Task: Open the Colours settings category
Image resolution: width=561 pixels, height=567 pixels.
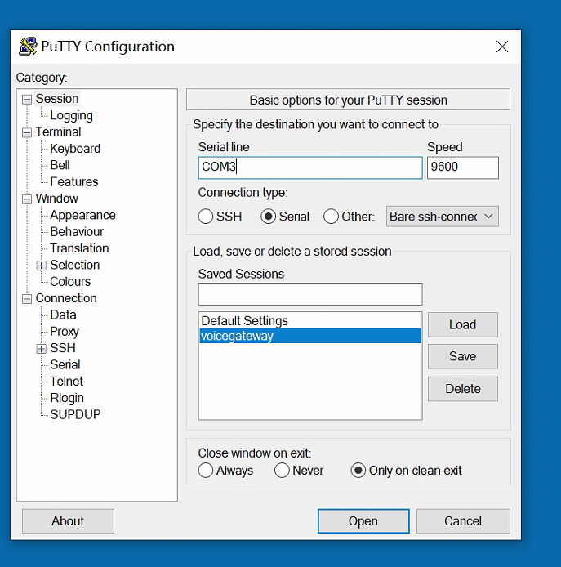Action: (70, 282)
